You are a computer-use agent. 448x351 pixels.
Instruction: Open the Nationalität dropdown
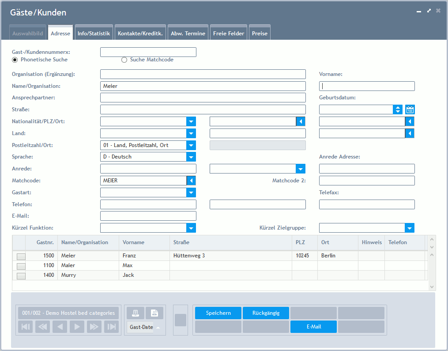tap(191, 121)
